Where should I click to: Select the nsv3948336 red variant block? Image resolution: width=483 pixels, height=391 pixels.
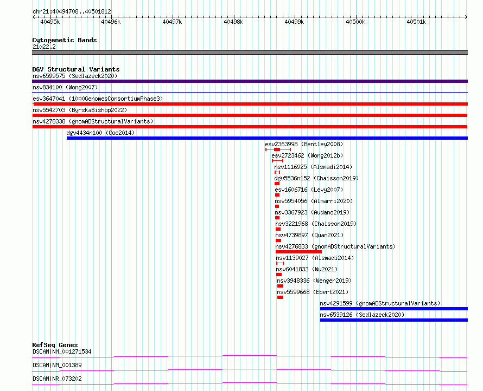coord(280,286)
